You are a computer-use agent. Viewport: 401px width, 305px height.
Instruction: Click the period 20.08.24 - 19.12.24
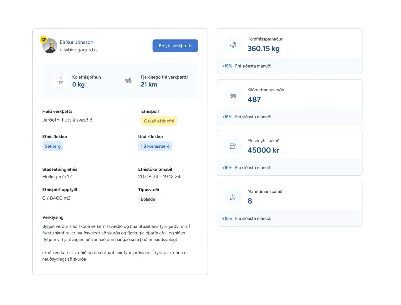click(x=159, y=177)
